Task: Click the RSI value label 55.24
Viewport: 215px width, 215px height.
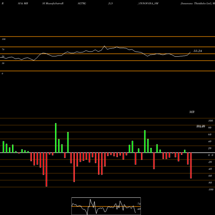Action: [198, 51]
